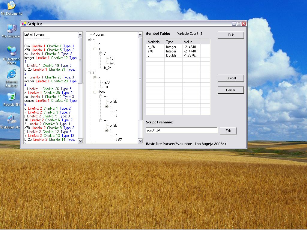Screen dimensions: 307x230
Task: Click the 'Dim LineNo: 1 CharNo: 1' token line
Action: (49, 46)
